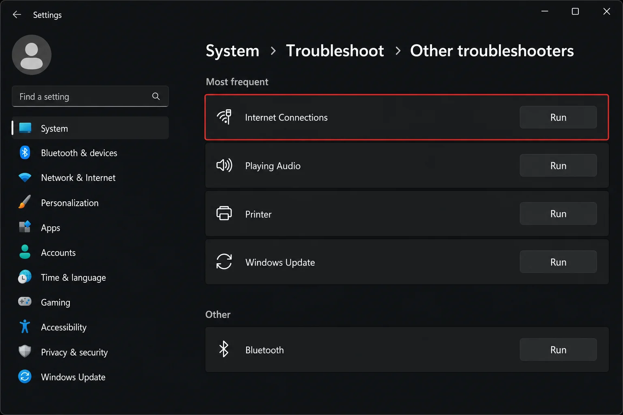Click the Windows Update sidebar icon
623x415 pixels.
click(25, 376)
